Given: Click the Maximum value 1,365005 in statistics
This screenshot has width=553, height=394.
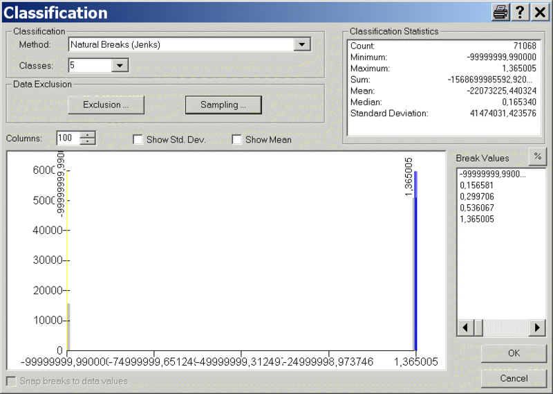Looking at the screenshot, I should [519, 69].
